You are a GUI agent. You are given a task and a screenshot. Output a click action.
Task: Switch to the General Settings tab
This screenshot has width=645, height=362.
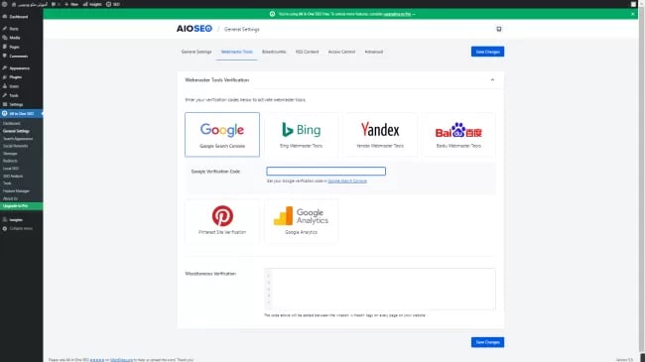pos(196,52)
